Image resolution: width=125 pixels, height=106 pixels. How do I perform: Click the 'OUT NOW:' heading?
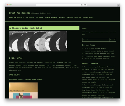click(14, 75)
